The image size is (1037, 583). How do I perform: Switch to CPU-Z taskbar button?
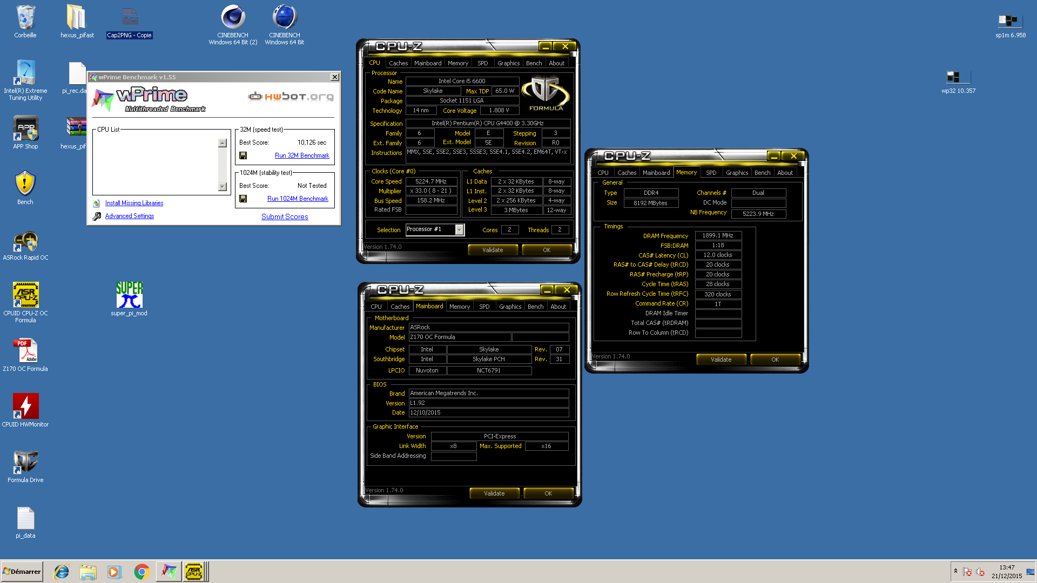194,572
